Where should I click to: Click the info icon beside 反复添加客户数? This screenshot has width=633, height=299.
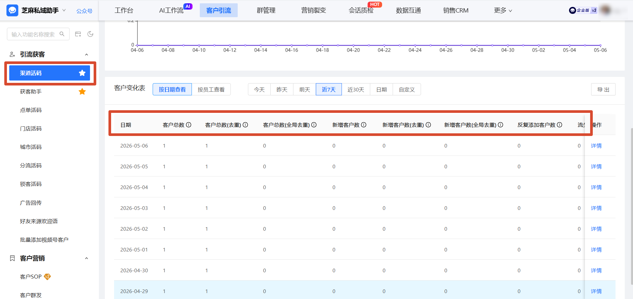[559, 125]
